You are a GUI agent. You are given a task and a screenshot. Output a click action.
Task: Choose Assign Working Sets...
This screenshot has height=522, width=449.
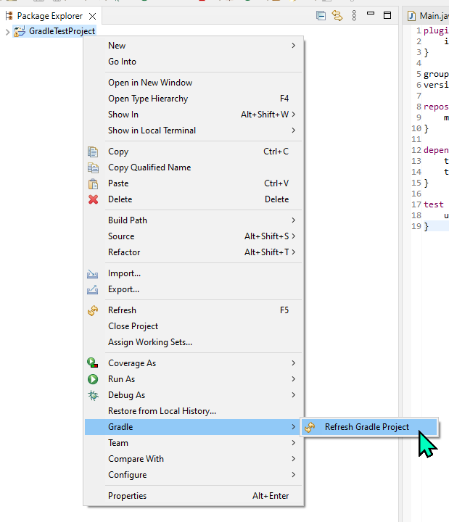click(194, 342)
